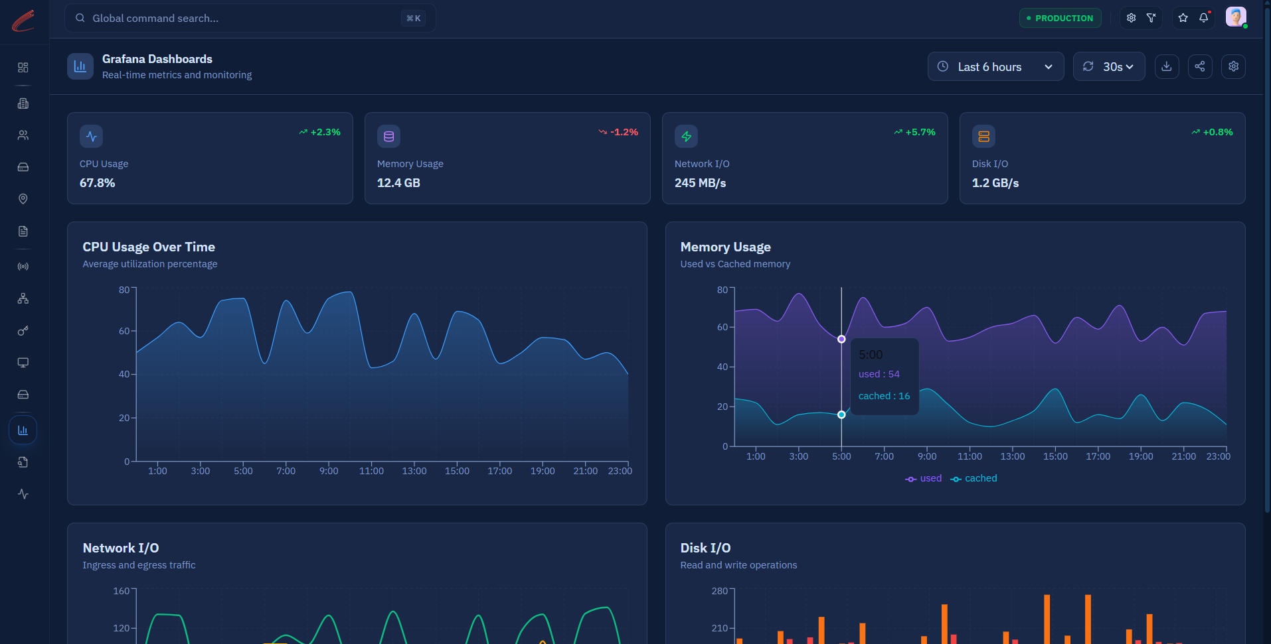Click the Grafana Dashboards chart icon
The width and height of the screenshot is (1271, 644).
tap(80, 66)
